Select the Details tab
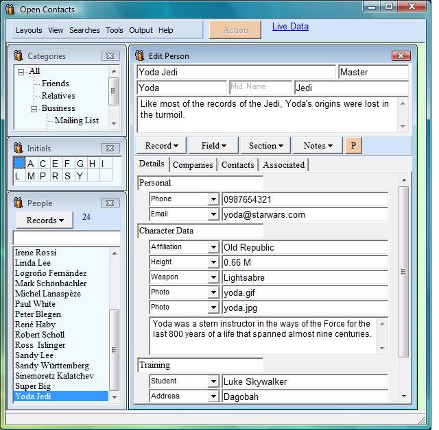439x430 pixels. tap(152, 164)
